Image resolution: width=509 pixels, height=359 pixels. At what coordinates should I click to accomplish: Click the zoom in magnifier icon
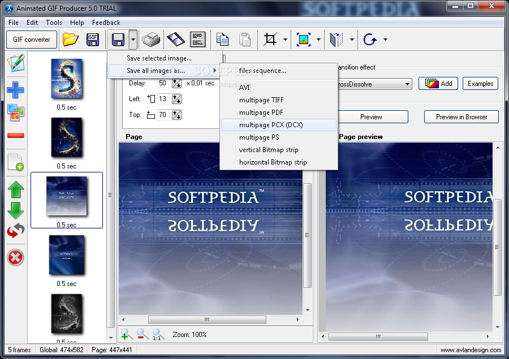127,334
